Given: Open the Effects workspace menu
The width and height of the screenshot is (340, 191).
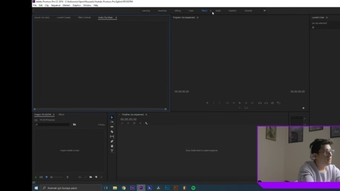Looking at the screenshot, I should pos(210,11).
